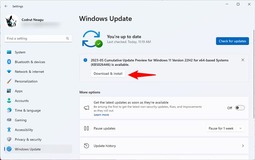This screenshot has width=255, height=160.
Task: Click the Windows Update page title
Action: click(105, 19)
